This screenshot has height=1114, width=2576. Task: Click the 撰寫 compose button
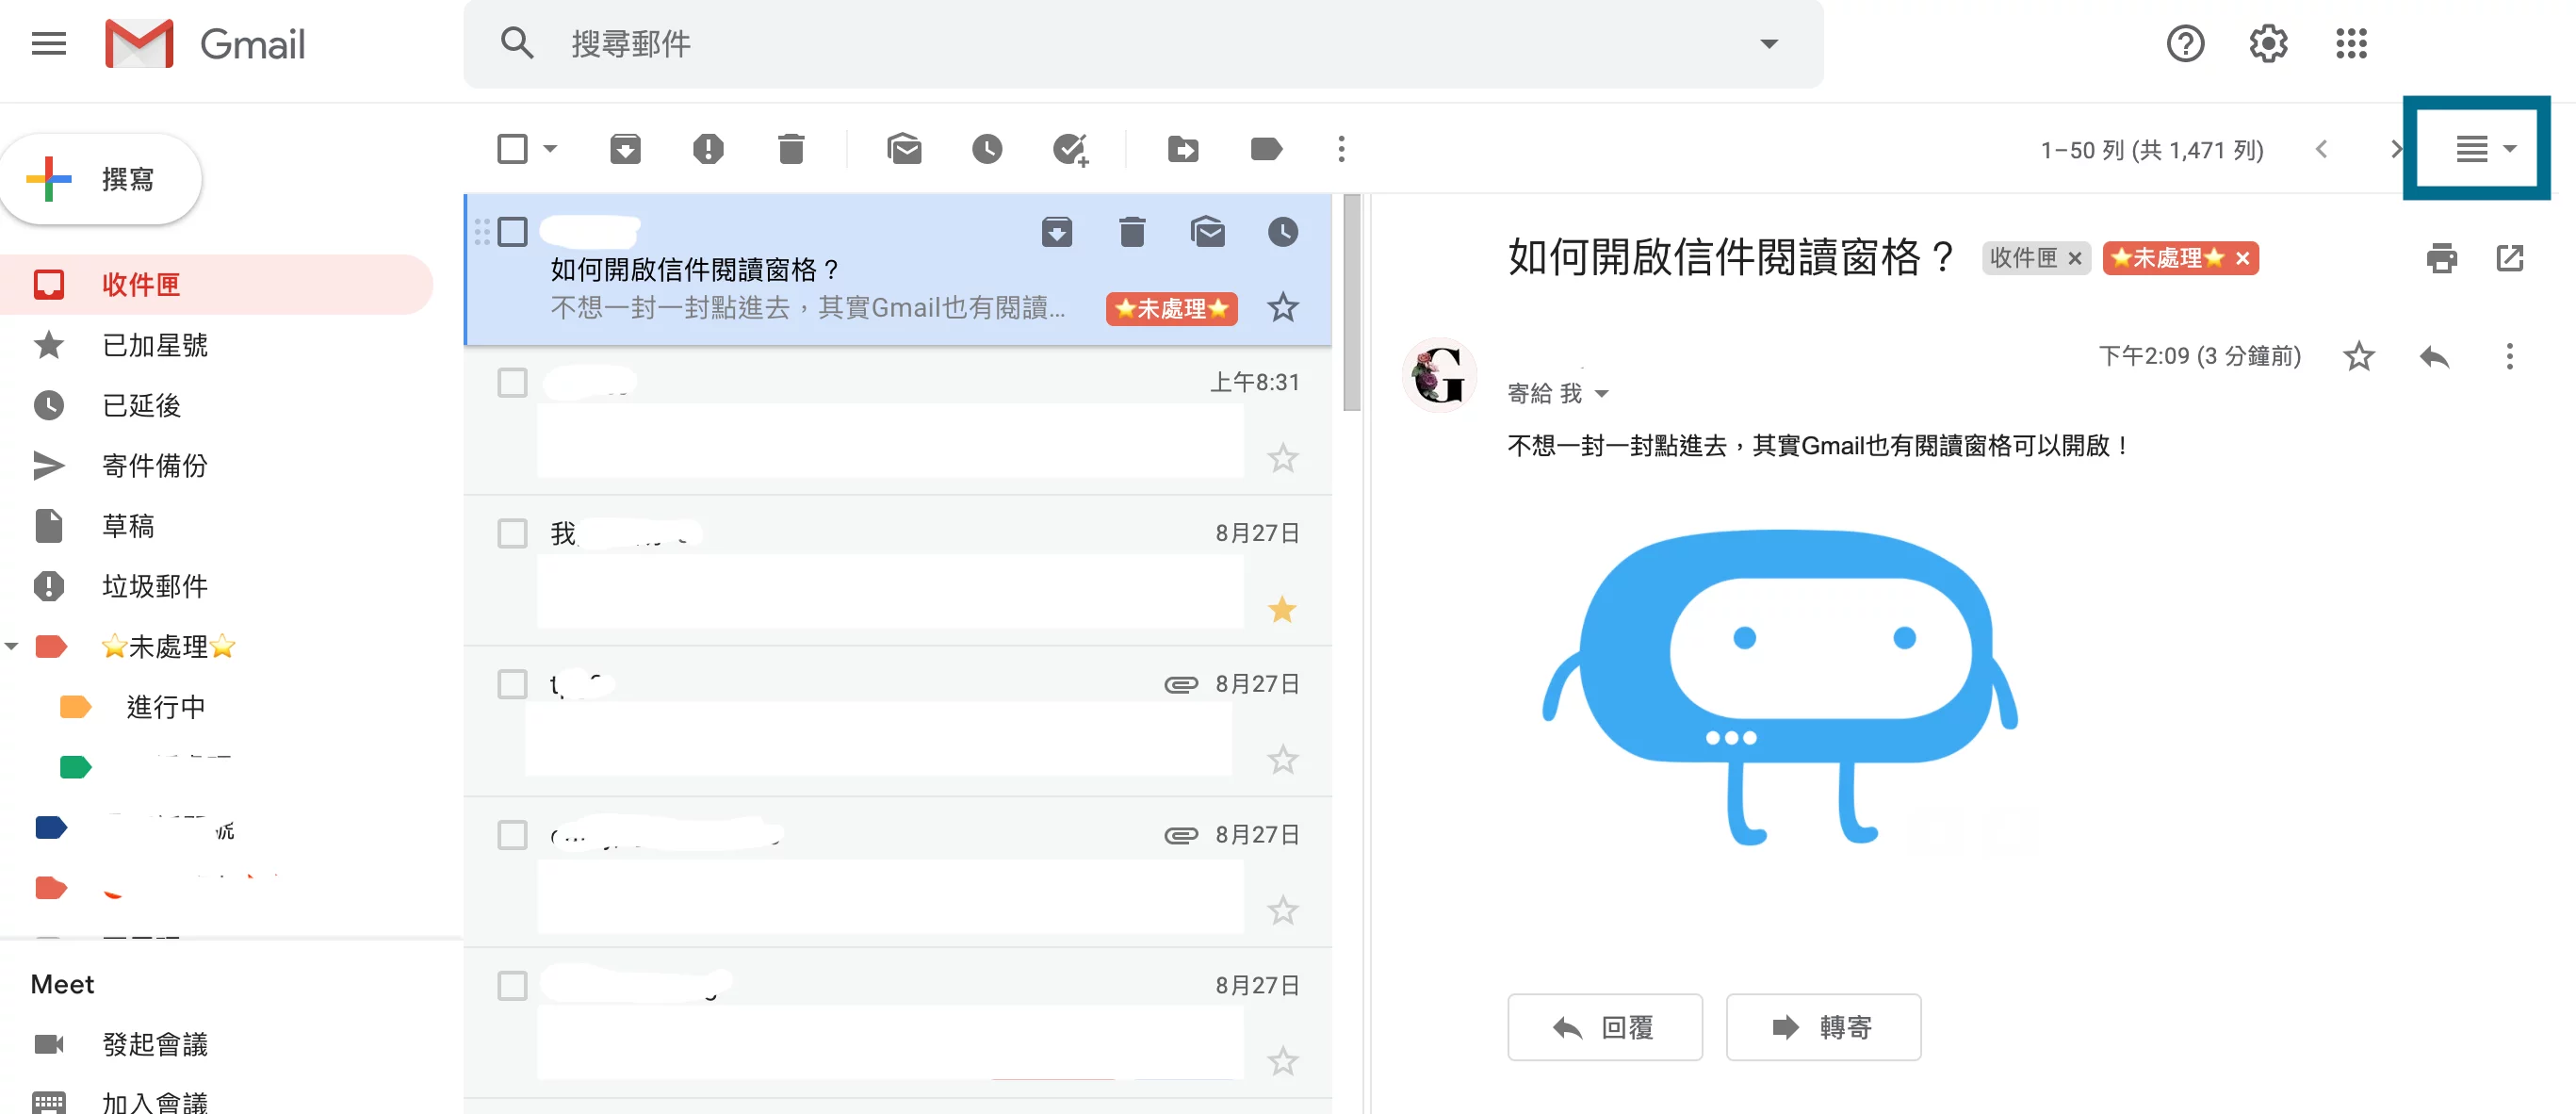pos(102,179)
